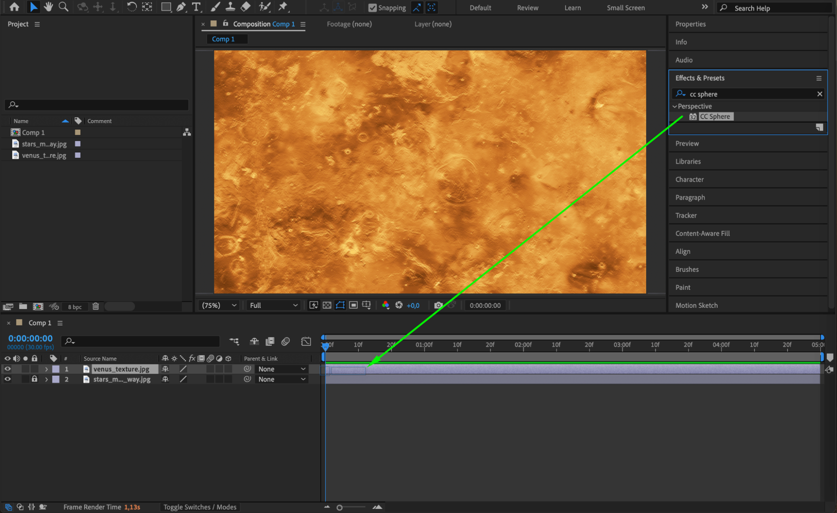The height and width of the screenshot is (513, 837).
Task: Select the Type tool
Action: (196, 7)
